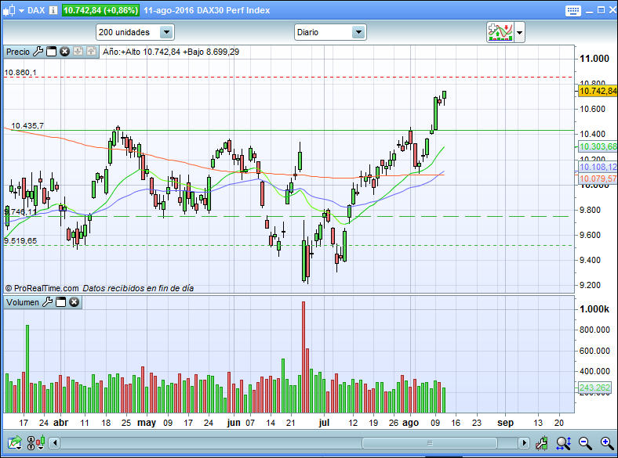The height and width of the screenshot is (458, 618).
Task: Open the DAX instrument info icon
Action: tap(53, 10)
